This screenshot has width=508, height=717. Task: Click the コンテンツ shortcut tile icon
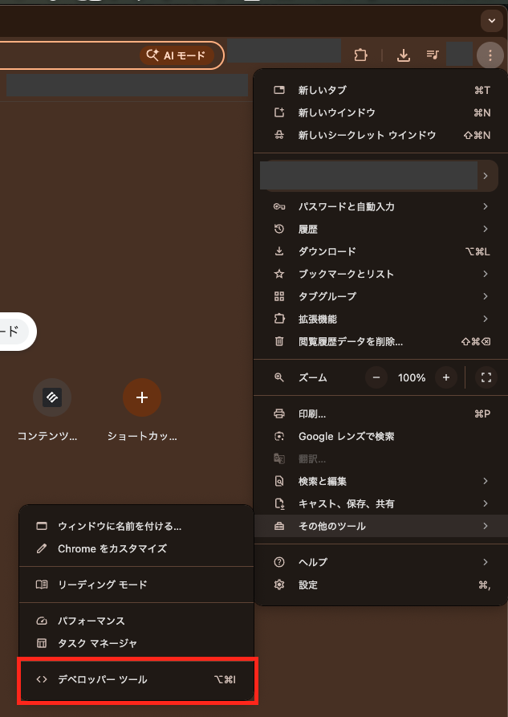point(52,397)
